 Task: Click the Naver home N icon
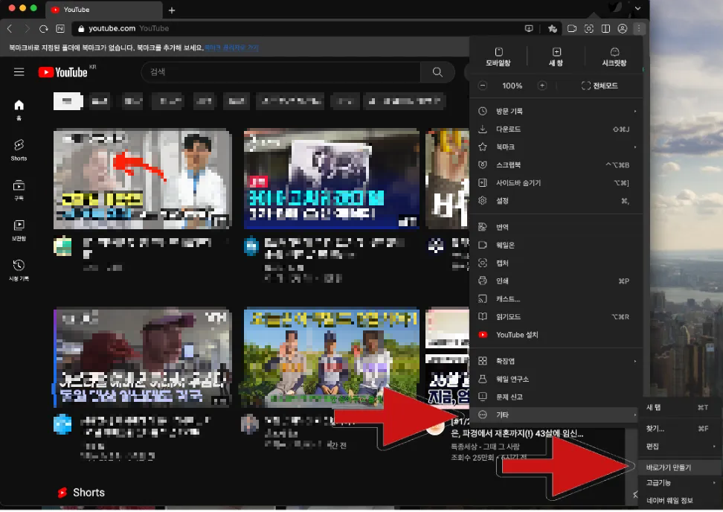60,28
